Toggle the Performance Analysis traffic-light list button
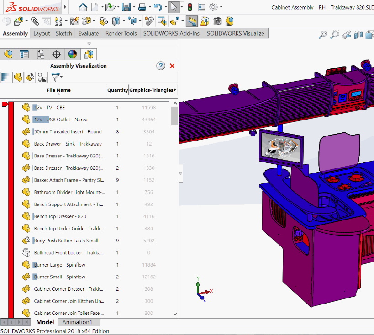Screen dimensions: 374x335 pos(42,77)
